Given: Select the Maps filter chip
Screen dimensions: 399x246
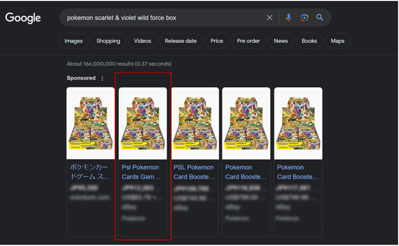Looking at the screenshot, I should (337, 41).
